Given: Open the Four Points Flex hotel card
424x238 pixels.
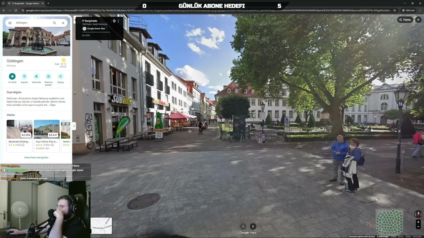Looking at the screenshot, I should (x=47, y=136).
